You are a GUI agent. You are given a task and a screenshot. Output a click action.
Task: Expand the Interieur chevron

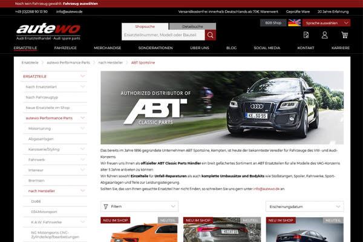(82, 170)
